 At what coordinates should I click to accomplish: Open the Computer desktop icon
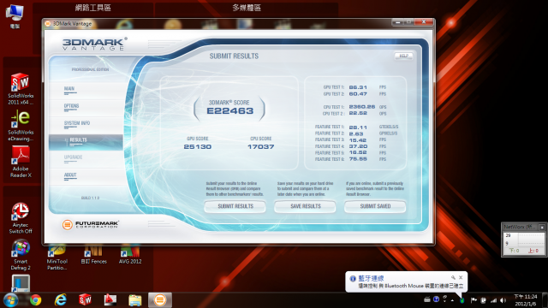click(15, 16)
